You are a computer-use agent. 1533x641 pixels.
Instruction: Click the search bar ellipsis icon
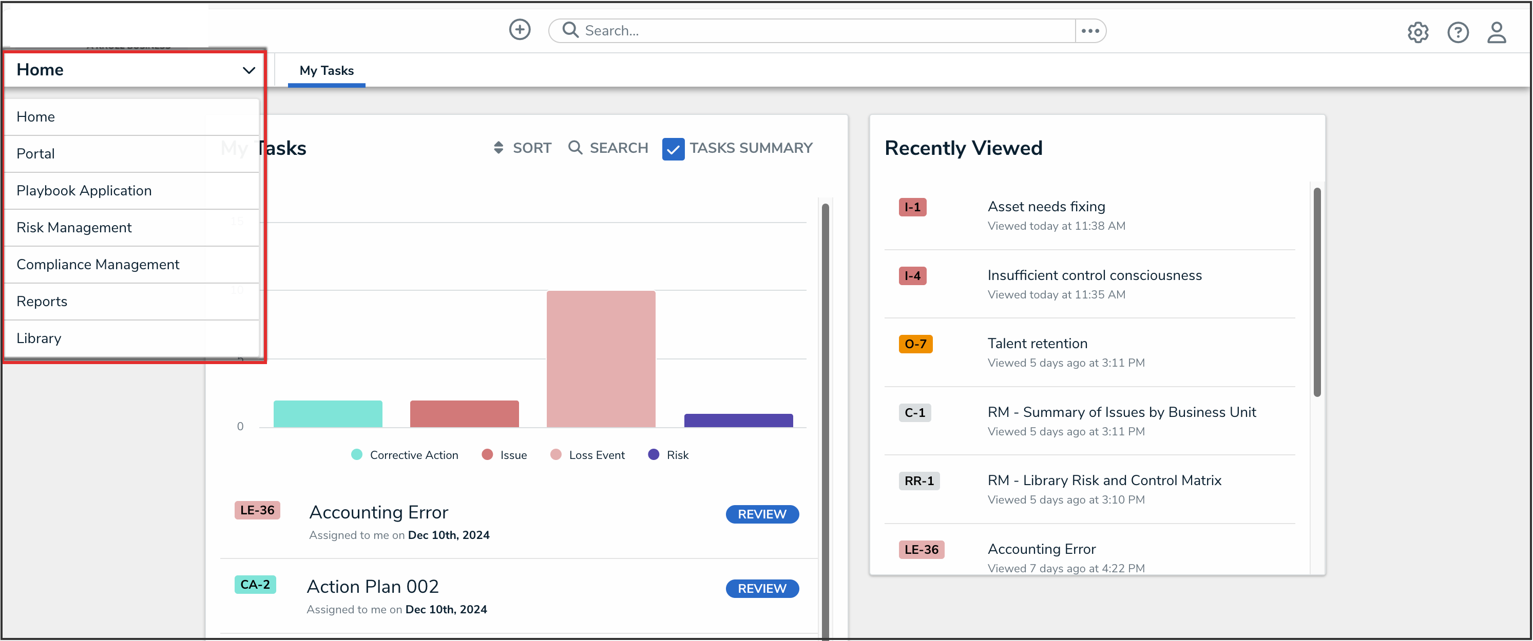(x=1089, y=31)
